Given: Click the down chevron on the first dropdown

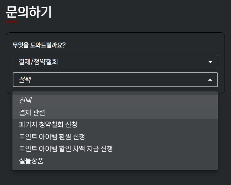Looking at the screenshot, I should tap(210, 62).
